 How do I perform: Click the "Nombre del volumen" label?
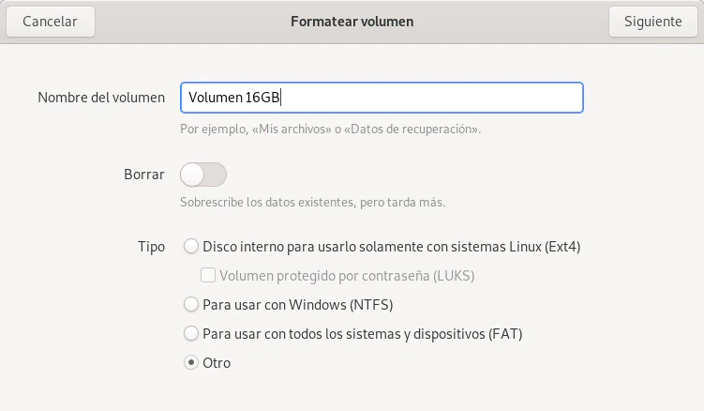point(101,98)
